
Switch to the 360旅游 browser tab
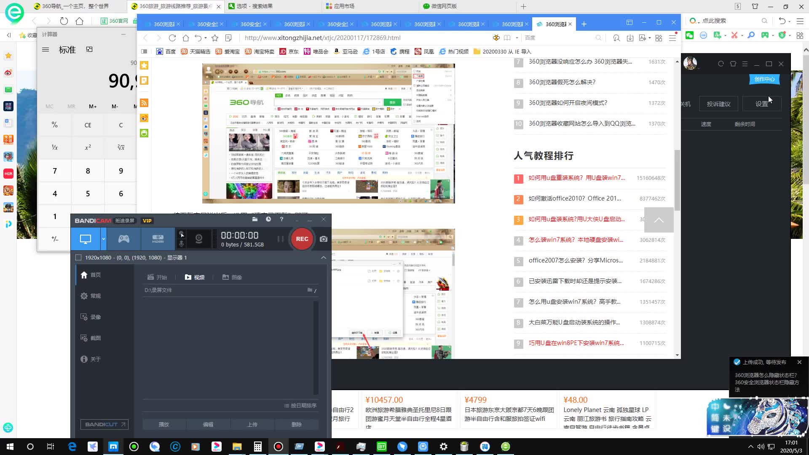[172, 6]
